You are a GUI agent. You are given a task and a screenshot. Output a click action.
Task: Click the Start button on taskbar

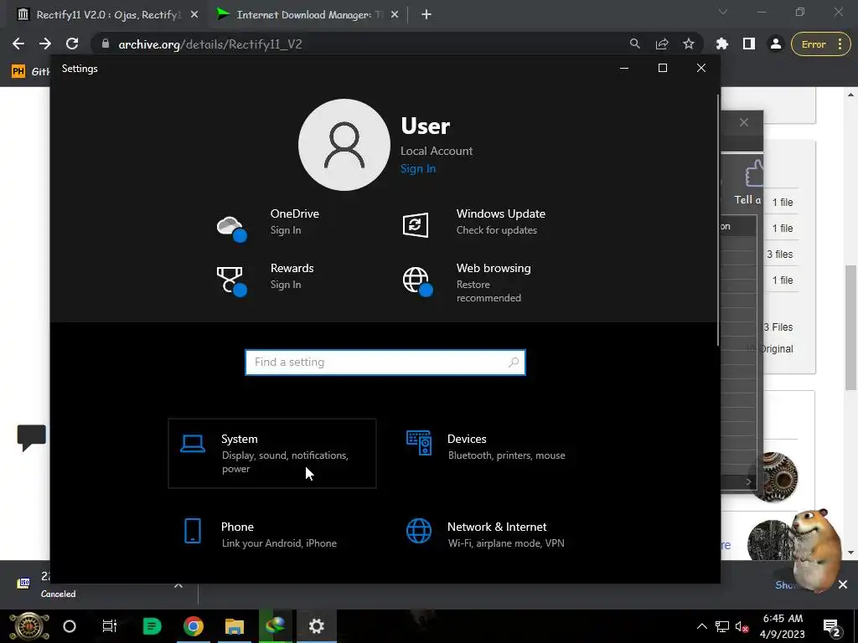point(29,626)
